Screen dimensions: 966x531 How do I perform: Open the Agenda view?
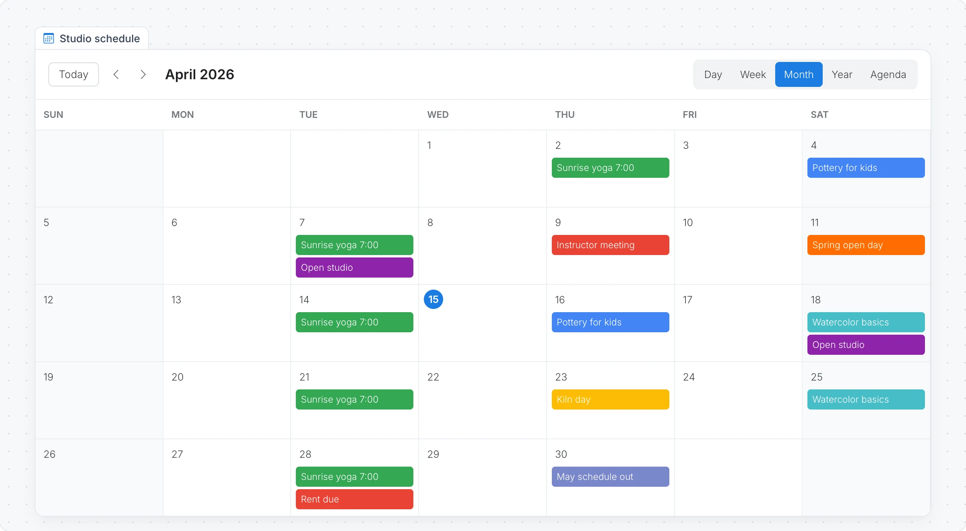point(888,74)
